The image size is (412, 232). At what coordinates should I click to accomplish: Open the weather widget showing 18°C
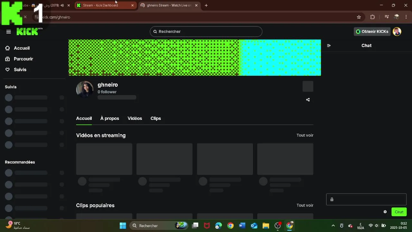(x=18, y=225)
